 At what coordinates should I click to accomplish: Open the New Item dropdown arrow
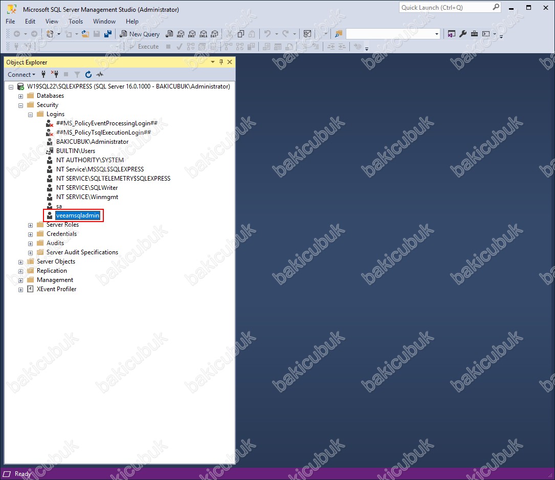coord(59,34)
